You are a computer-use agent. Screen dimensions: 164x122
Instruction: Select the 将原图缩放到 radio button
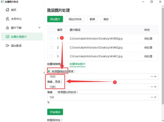[x=49, y=71]
